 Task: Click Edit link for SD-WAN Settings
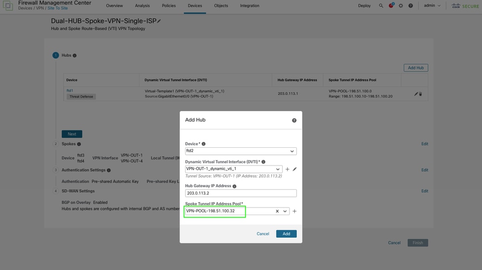point(425,191)
